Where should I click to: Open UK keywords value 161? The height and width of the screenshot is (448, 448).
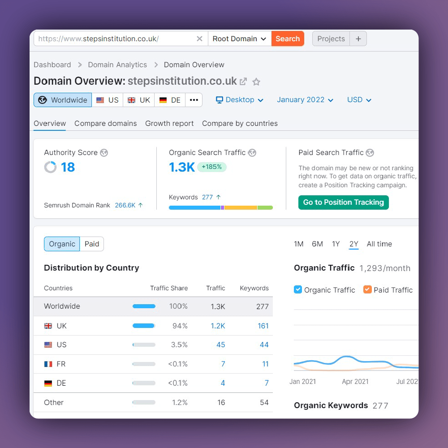pos(263,326)
